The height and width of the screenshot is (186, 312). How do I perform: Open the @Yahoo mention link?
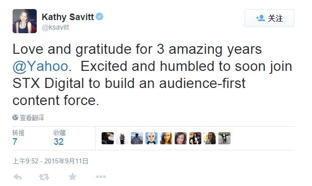pos(40,66)
